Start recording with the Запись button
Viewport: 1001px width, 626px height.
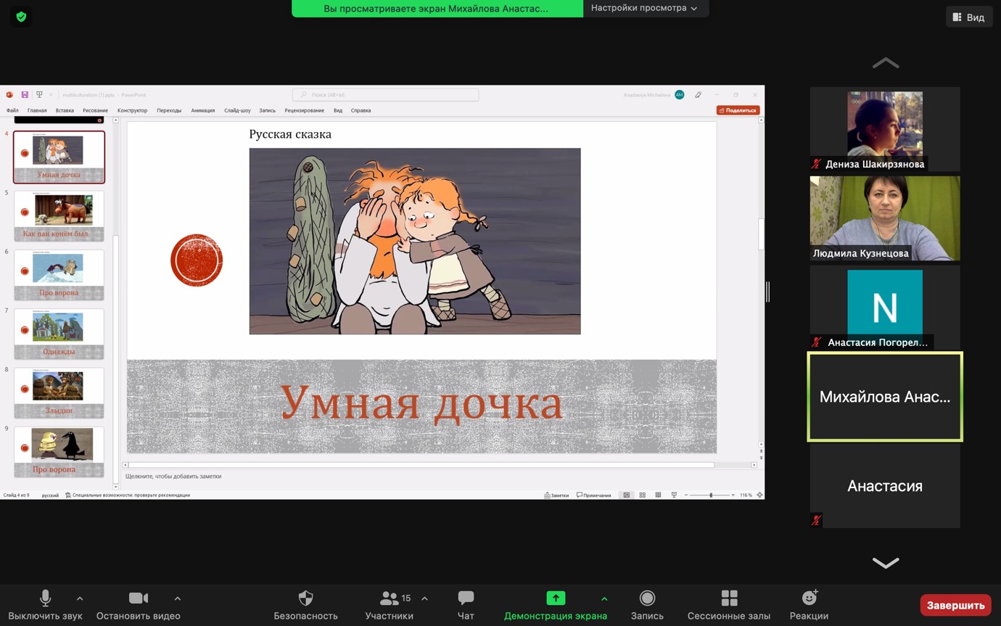pos(647,606)
